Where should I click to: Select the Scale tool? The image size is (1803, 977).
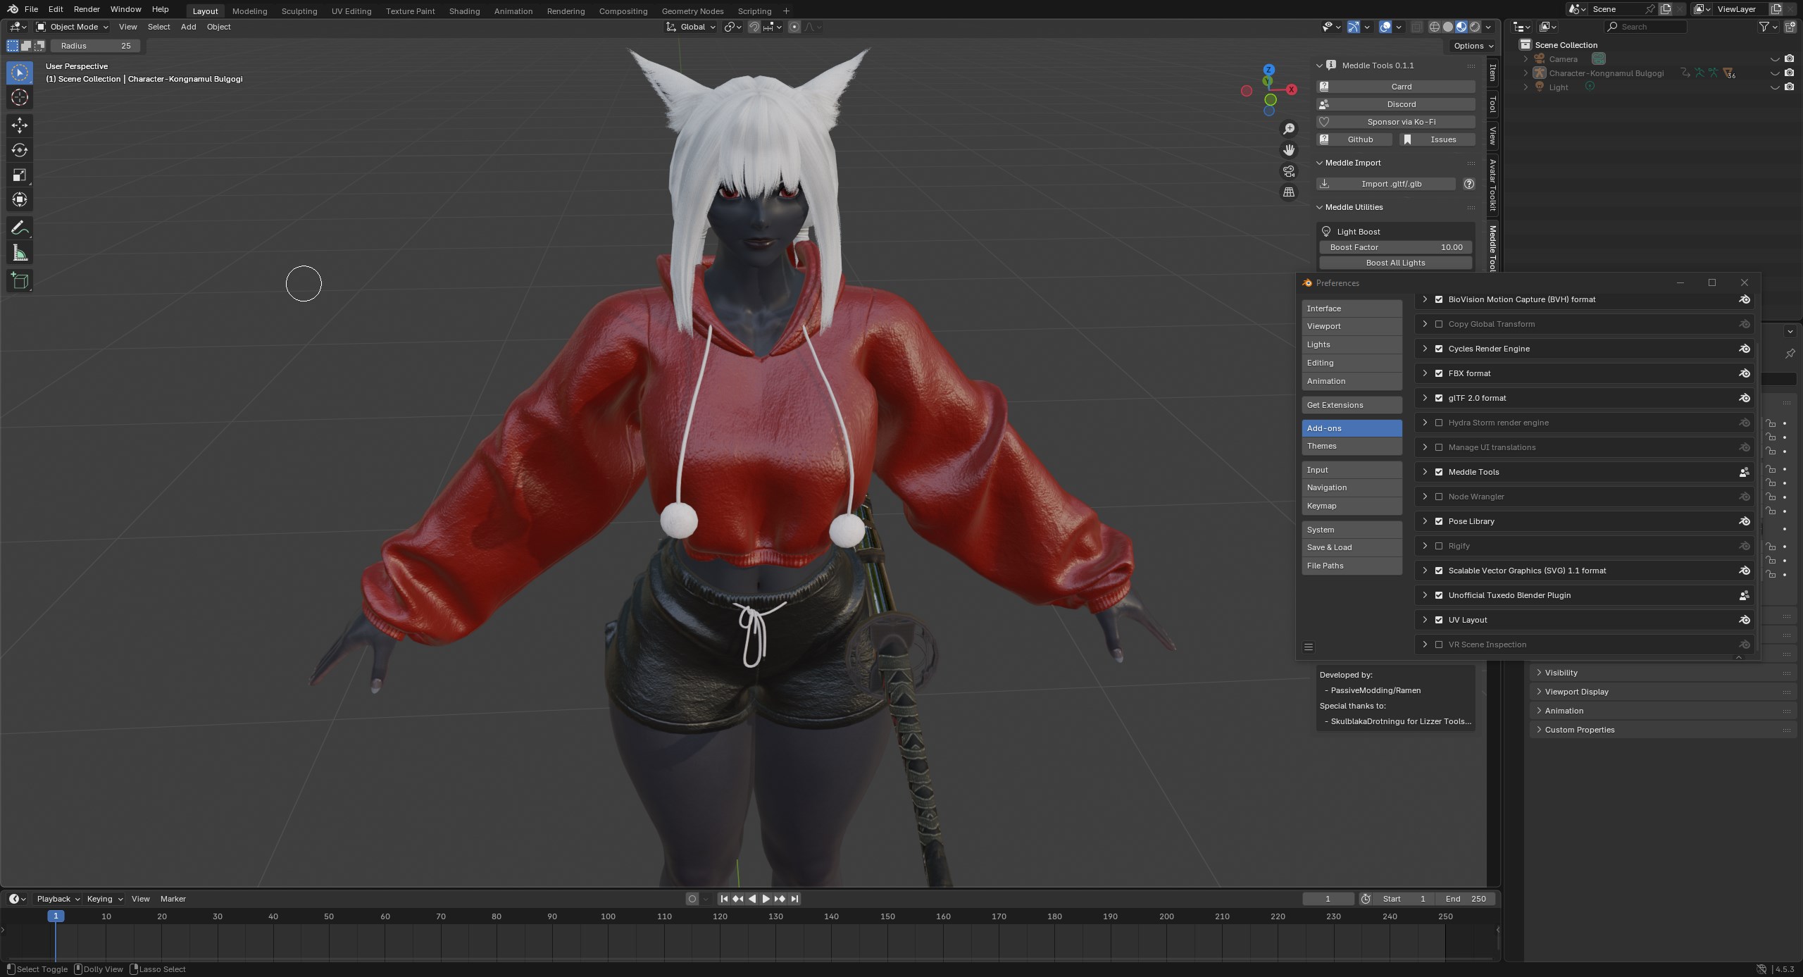coord(20,175)
